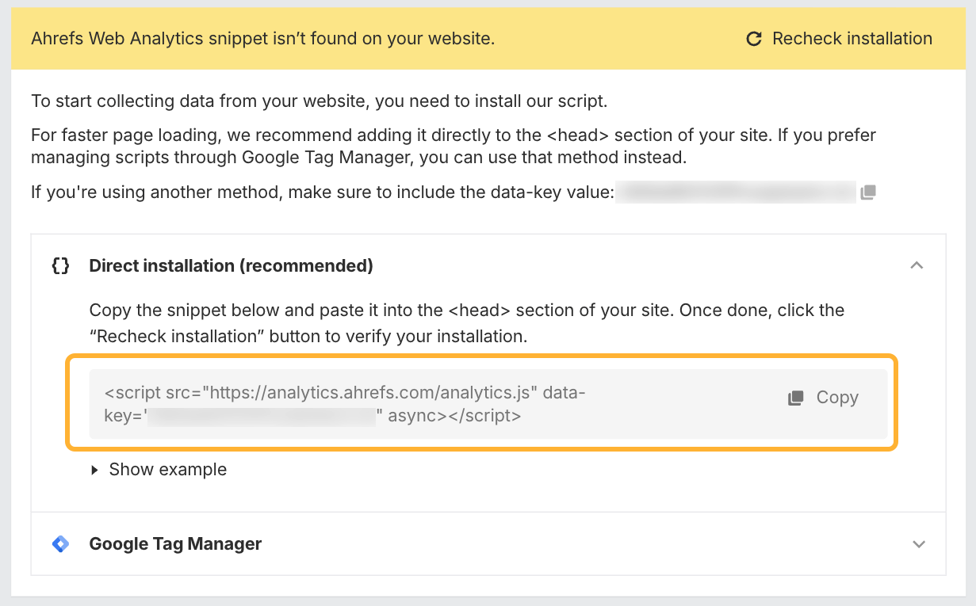The image size is (976, 606).
Task: Copy the data-key value with its copy icon
Action: pyautogui.click(x=868, y=192)
